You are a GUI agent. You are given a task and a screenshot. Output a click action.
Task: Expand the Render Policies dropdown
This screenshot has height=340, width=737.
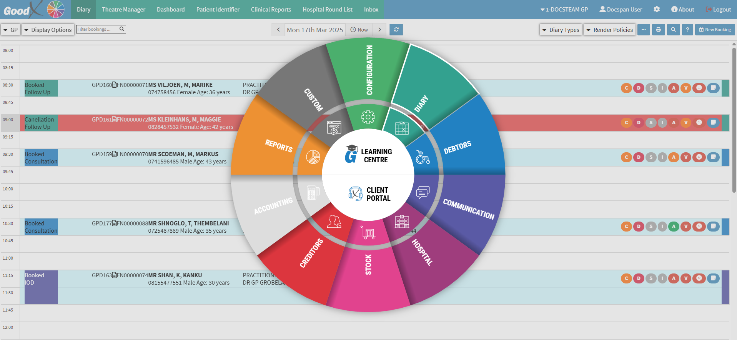pos(609,30)
